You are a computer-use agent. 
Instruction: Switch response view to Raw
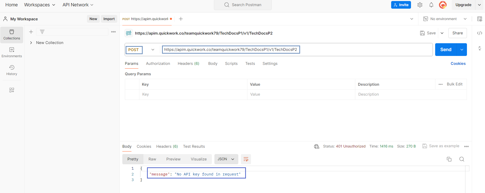152,159
